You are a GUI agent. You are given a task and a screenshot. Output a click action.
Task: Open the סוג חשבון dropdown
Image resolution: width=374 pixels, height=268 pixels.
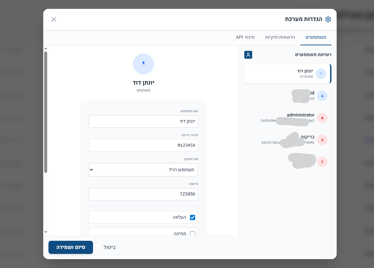tap(143, 170)
